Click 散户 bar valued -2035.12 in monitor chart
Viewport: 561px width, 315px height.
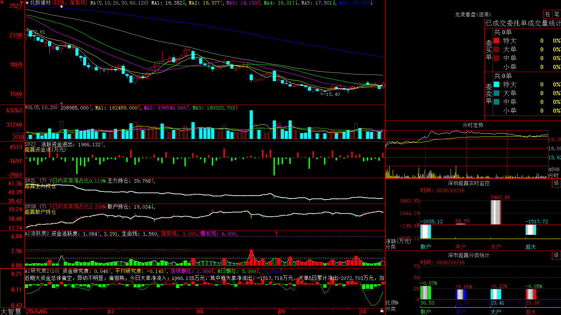click(x=426, y=231)
